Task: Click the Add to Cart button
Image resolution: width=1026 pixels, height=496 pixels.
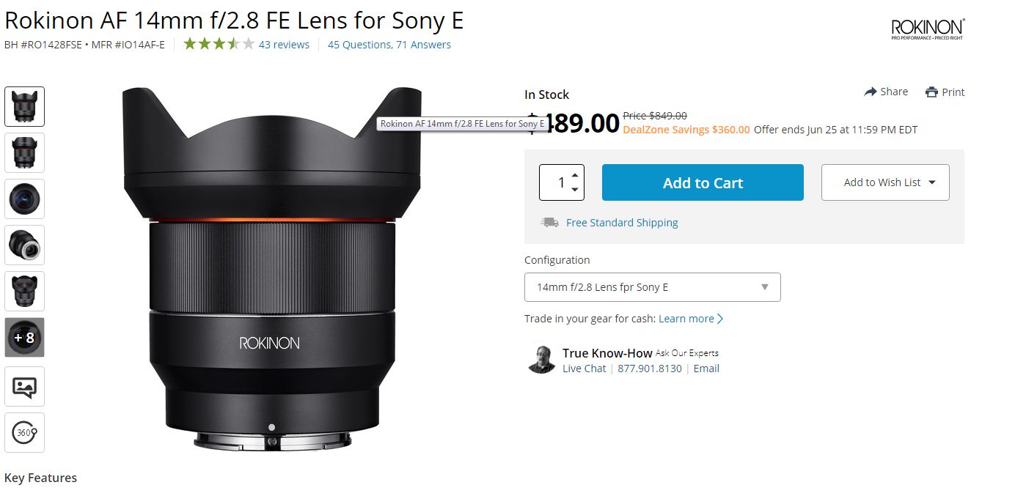Action: (703, 182)
